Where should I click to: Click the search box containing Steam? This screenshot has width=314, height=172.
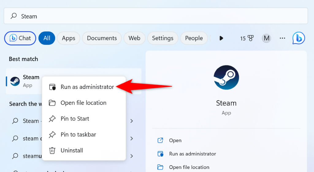(x=156, y=16)
